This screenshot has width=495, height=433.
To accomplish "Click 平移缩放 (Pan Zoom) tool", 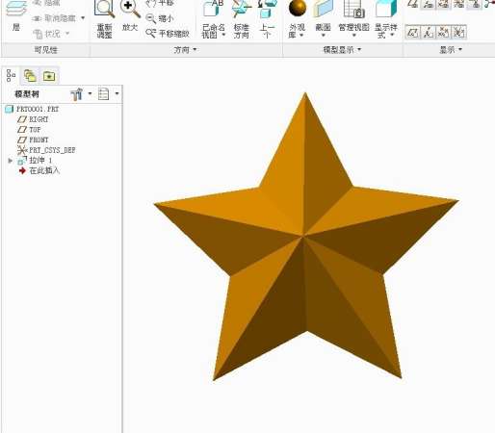I will [168, 34].
